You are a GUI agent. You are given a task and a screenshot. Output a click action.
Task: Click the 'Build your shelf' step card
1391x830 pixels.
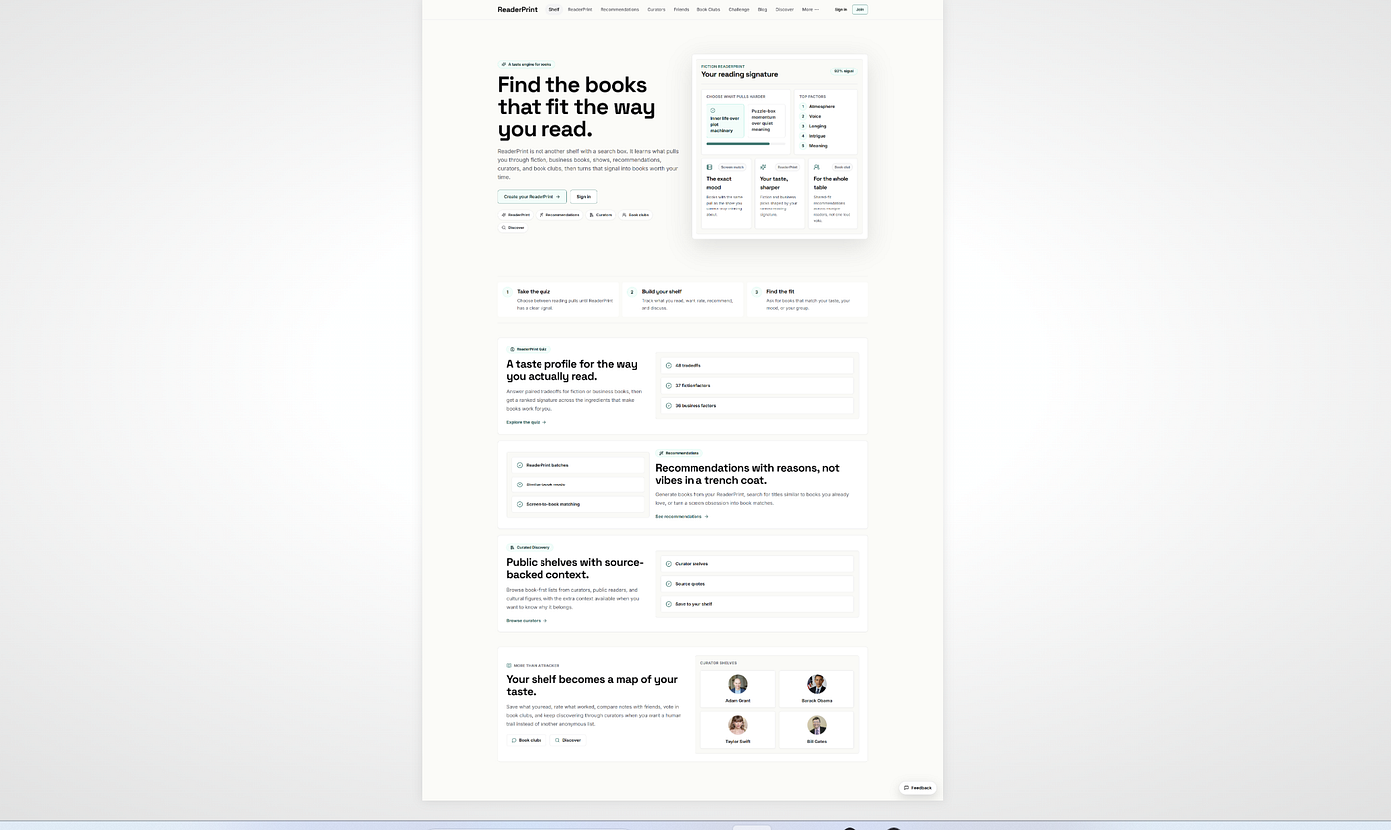click(683, 299)
